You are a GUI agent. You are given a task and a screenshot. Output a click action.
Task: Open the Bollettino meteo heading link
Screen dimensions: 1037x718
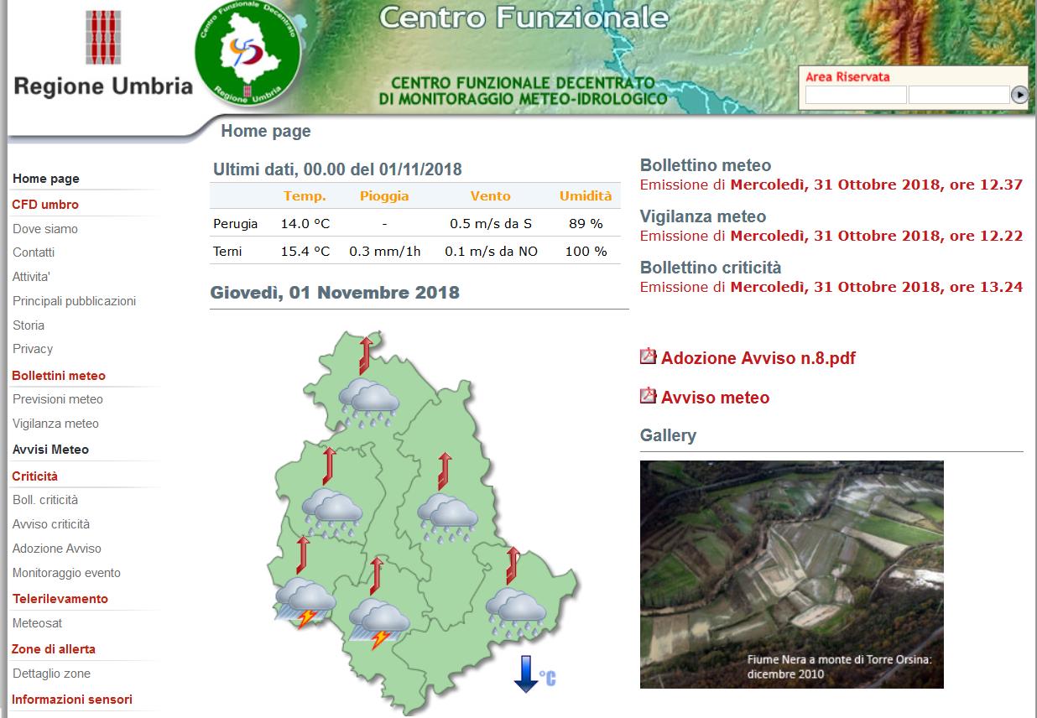(x=706, y=165)
